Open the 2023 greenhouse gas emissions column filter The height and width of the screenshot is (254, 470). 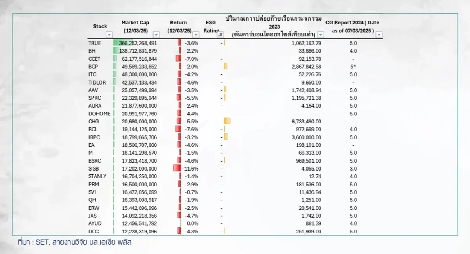pyautogui.click(x=320, y=35)
